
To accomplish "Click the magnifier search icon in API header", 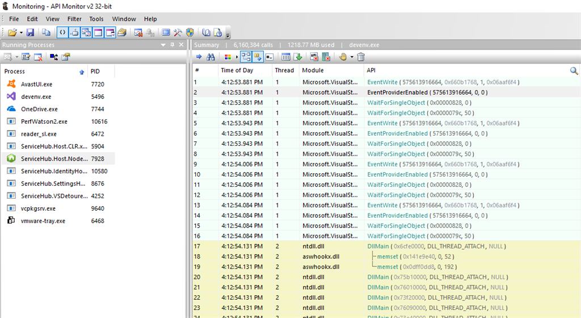I will tap(574, 70).
